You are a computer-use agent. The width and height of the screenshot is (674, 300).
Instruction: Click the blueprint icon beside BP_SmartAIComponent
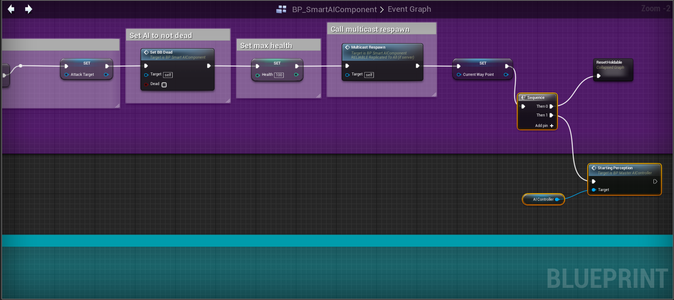[x=281, y=9]
